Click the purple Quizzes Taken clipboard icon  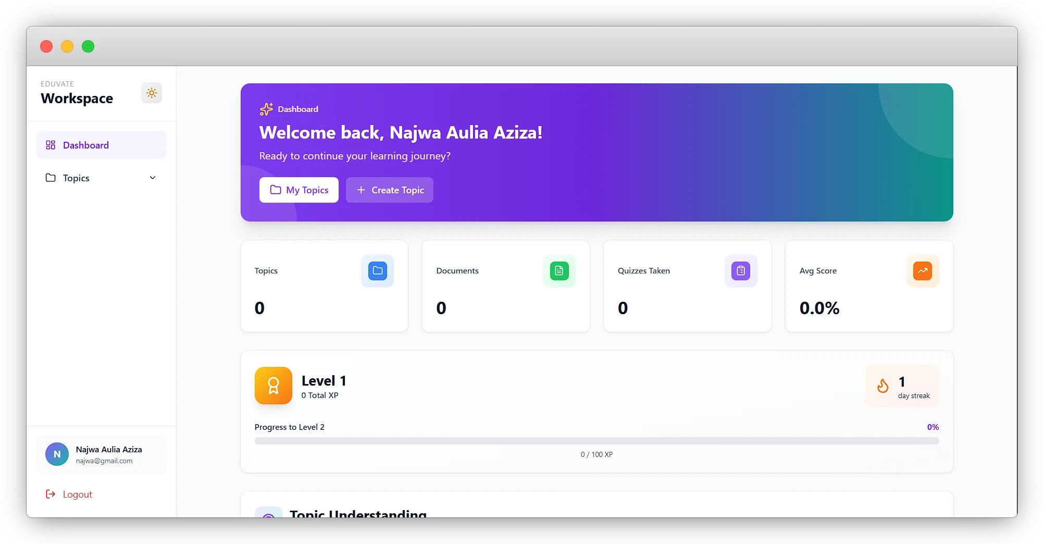(741, 271)
